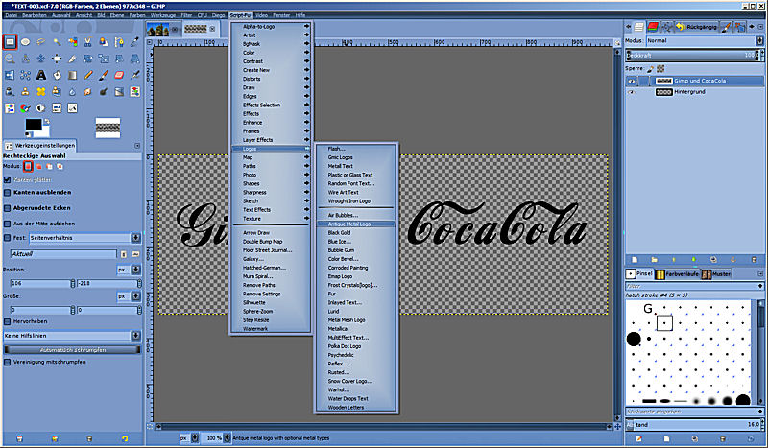Open the Größe unit px dropdown
This screenshot has width=768, height=448.
129,296
